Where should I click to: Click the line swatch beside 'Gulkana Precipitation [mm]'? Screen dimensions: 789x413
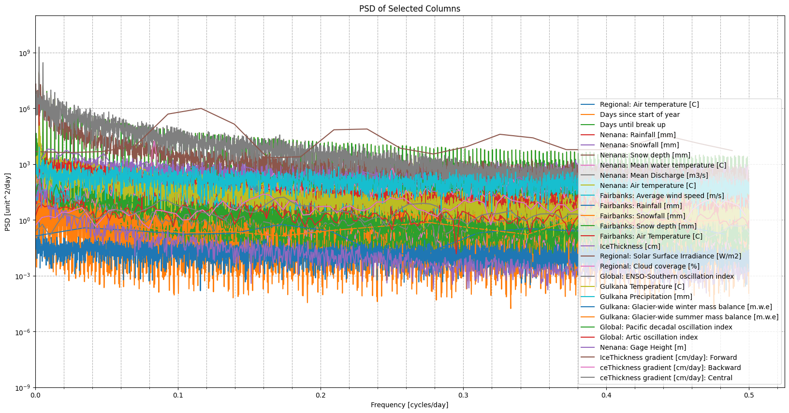tap(588, 297)
